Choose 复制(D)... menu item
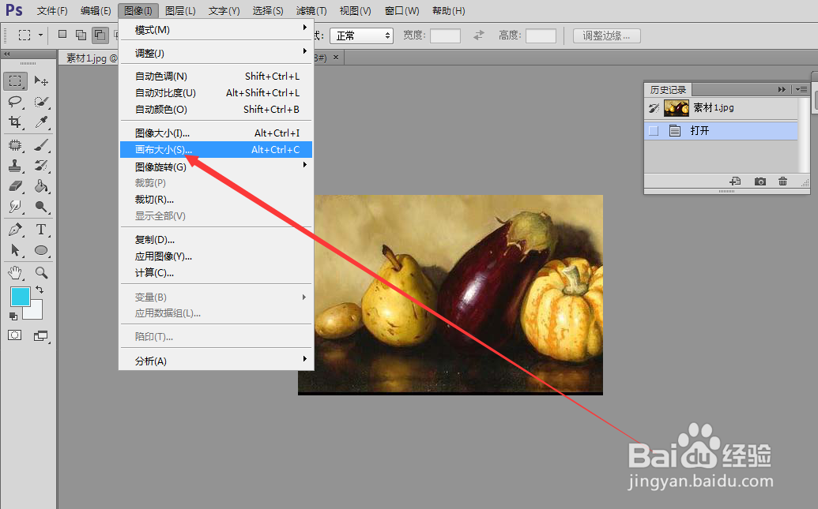 coord(216,240)
